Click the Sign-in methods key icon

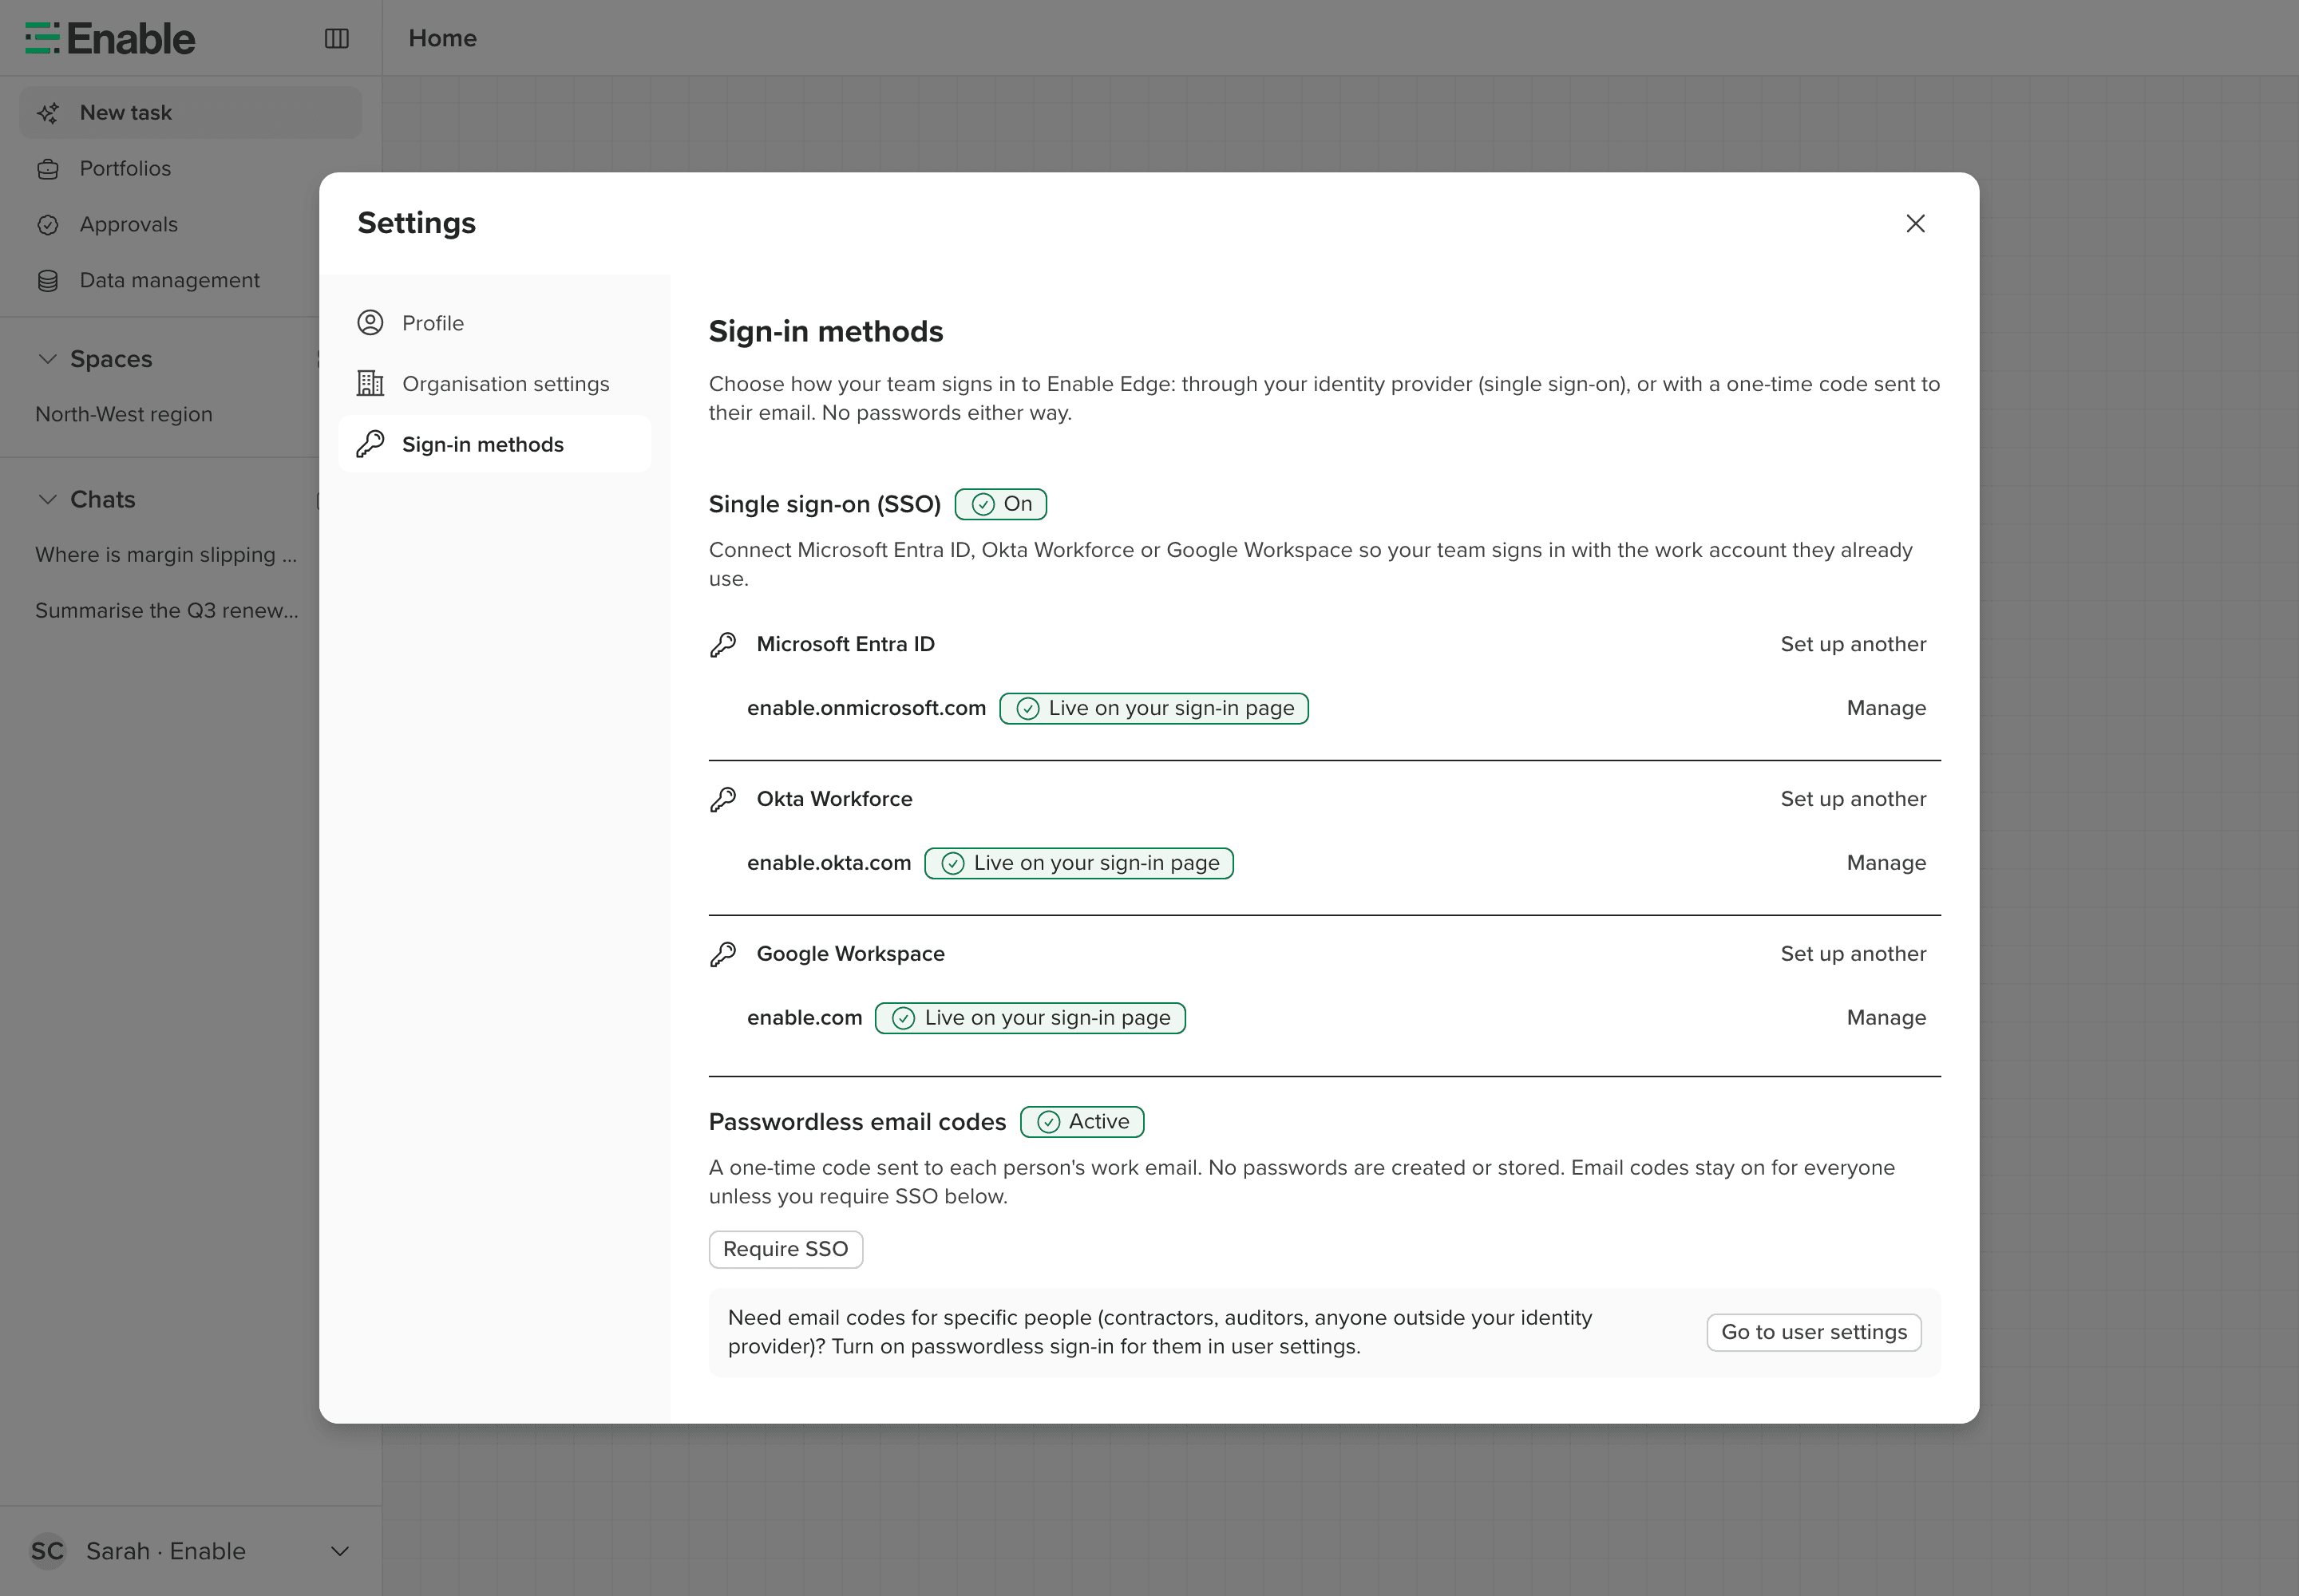(370, 444)
